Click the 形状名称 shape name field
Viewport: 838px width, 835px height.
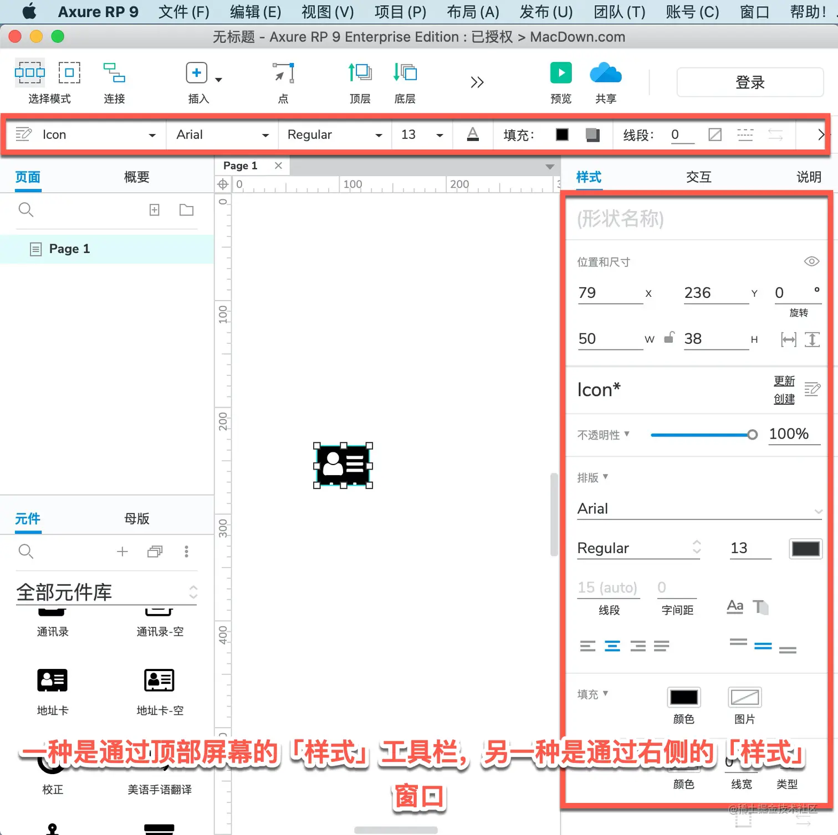coord(697,219)
